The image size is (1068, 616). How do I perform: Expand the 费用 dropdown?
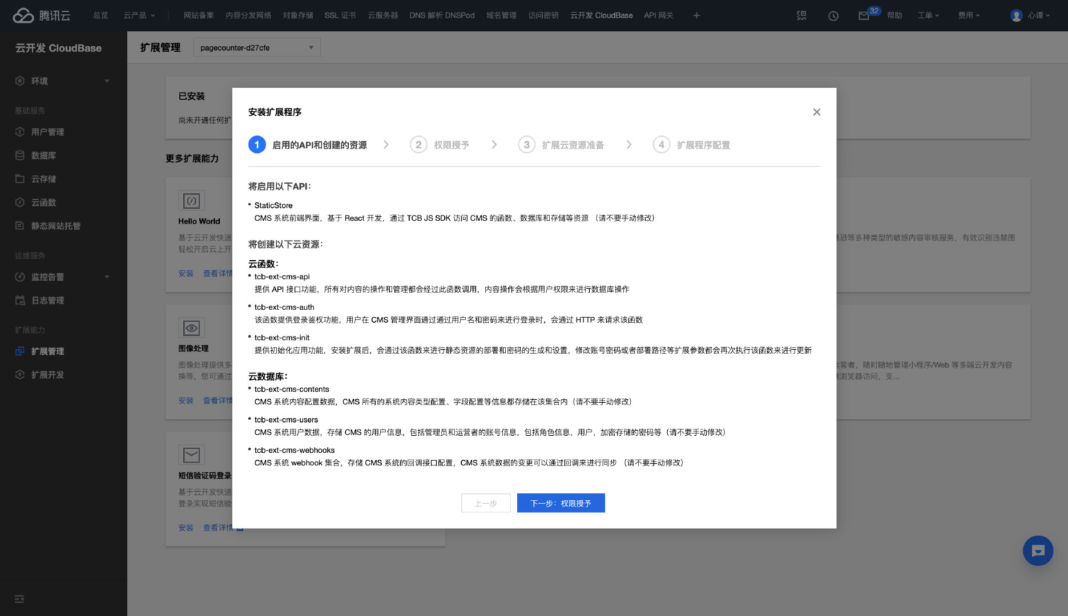(969, 15)
